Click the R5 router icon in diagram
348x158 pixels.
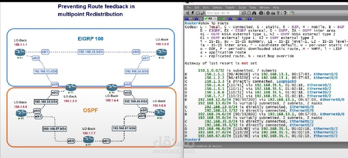point(21,113)
